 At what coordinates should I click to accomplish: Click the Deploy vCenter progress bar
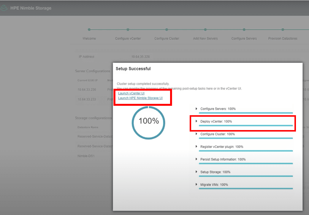point(246,126)
